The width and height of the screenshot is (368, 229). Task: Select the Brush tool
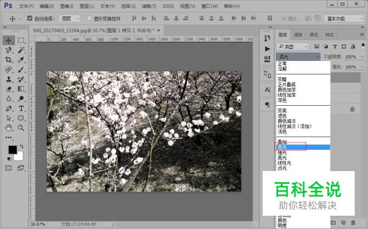tap(21, 70)
